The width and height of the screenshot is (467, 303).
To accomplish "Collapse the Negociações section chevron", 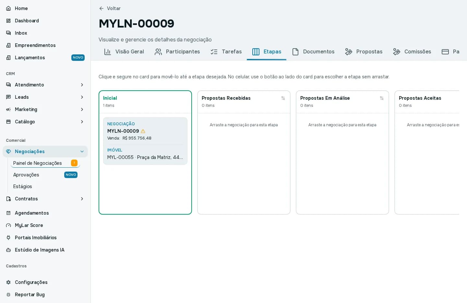I will [82, 151].
